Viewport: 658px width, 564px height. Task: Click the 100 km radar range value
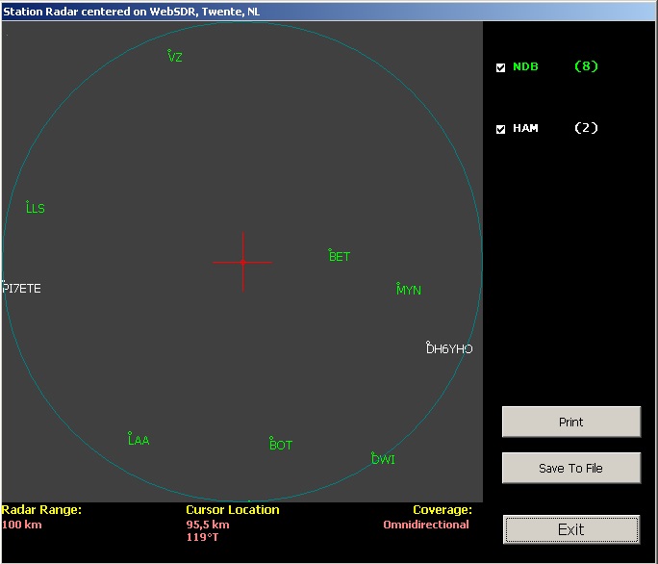point(22,525)
